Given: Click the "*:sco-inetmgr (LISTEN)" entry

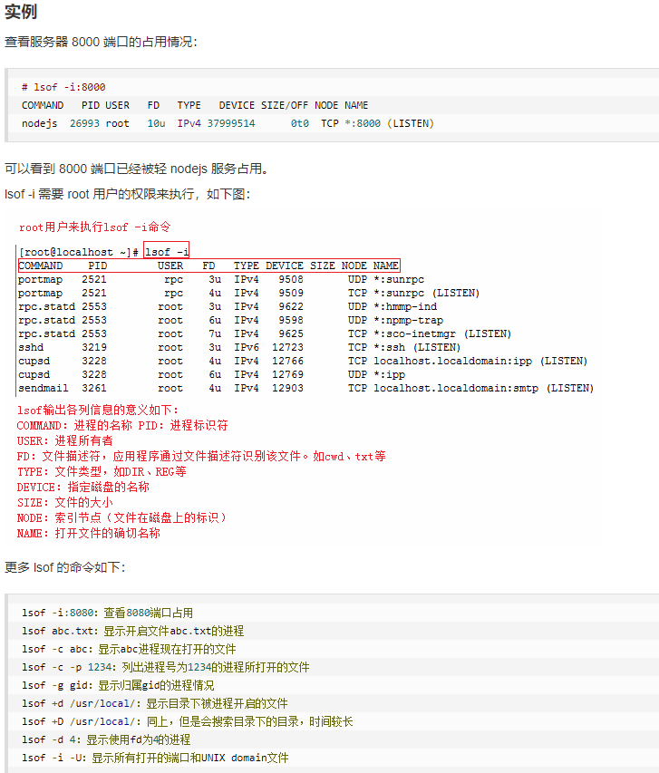Looking at the screenshot, I should tap(442, 333).
